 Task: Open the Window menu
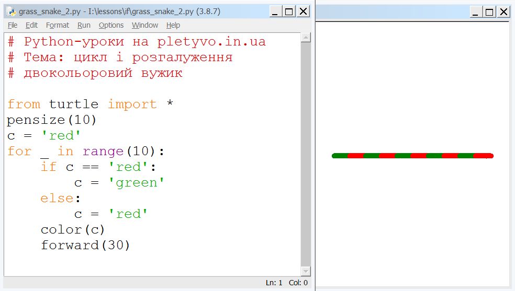[x=145, y=25]
